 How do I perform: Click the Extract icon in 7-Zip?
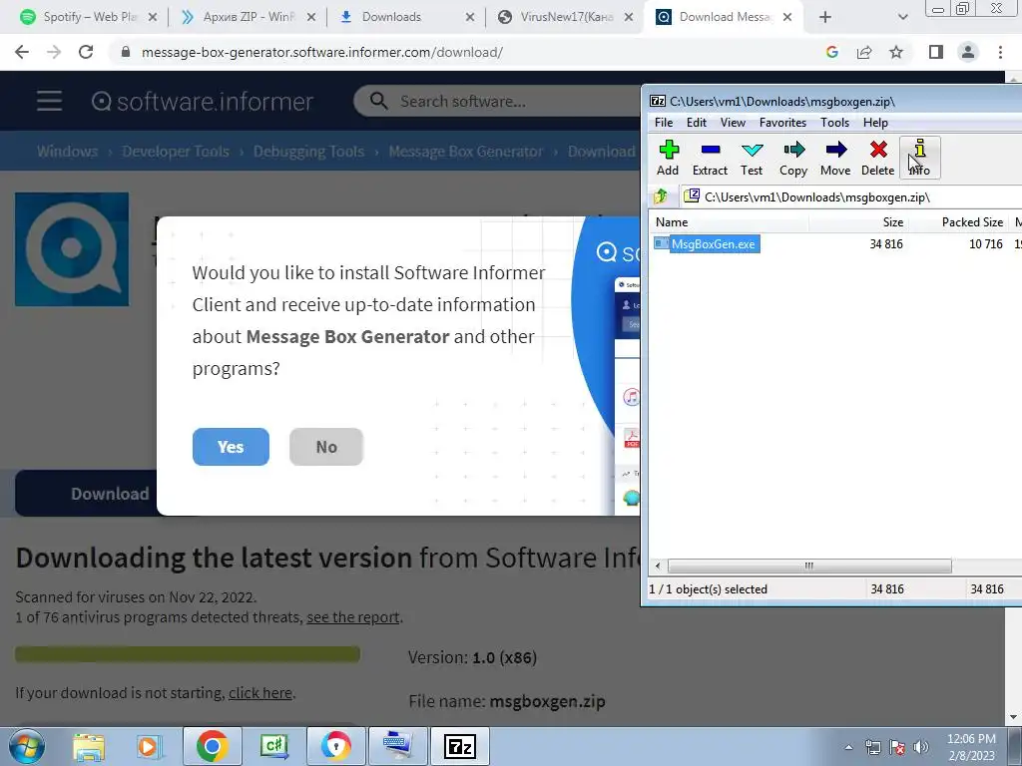[710, 158]
